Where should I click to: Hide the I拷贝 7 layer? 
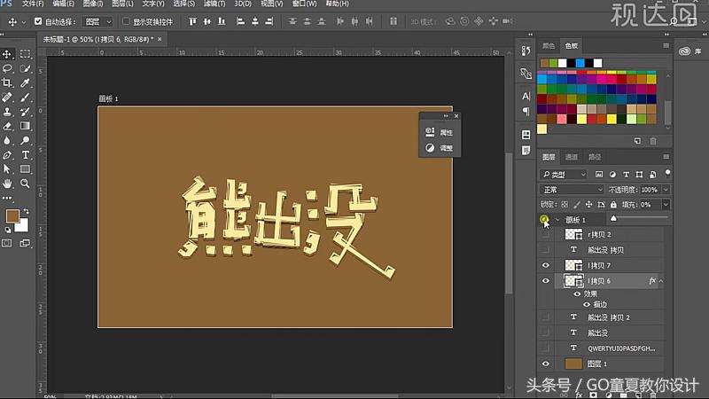tap(546, 265)
